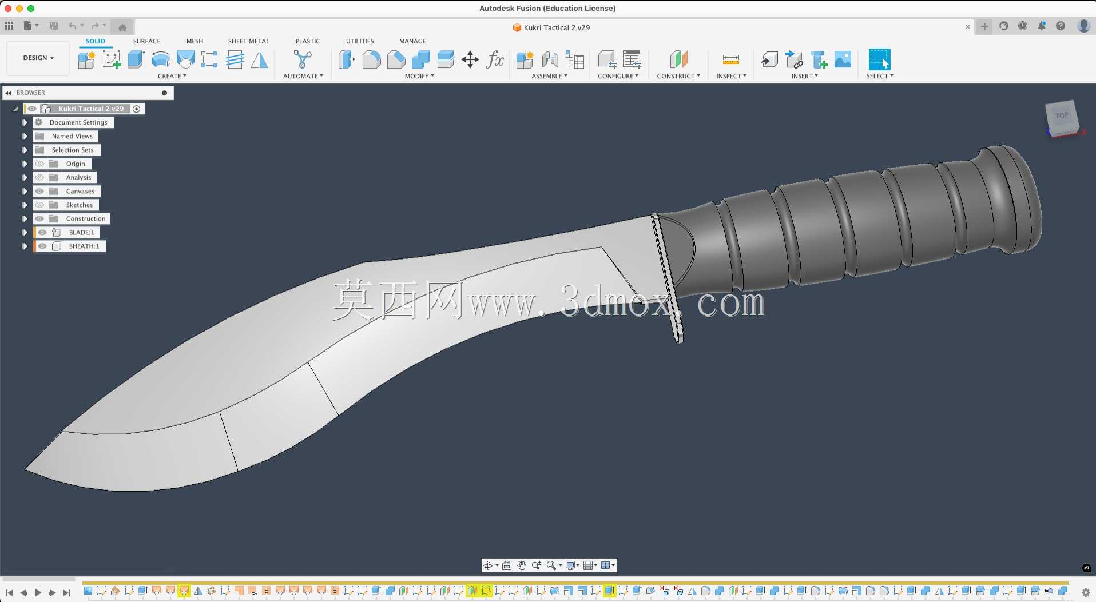Choose the Chamfer tool

point(396,59)
